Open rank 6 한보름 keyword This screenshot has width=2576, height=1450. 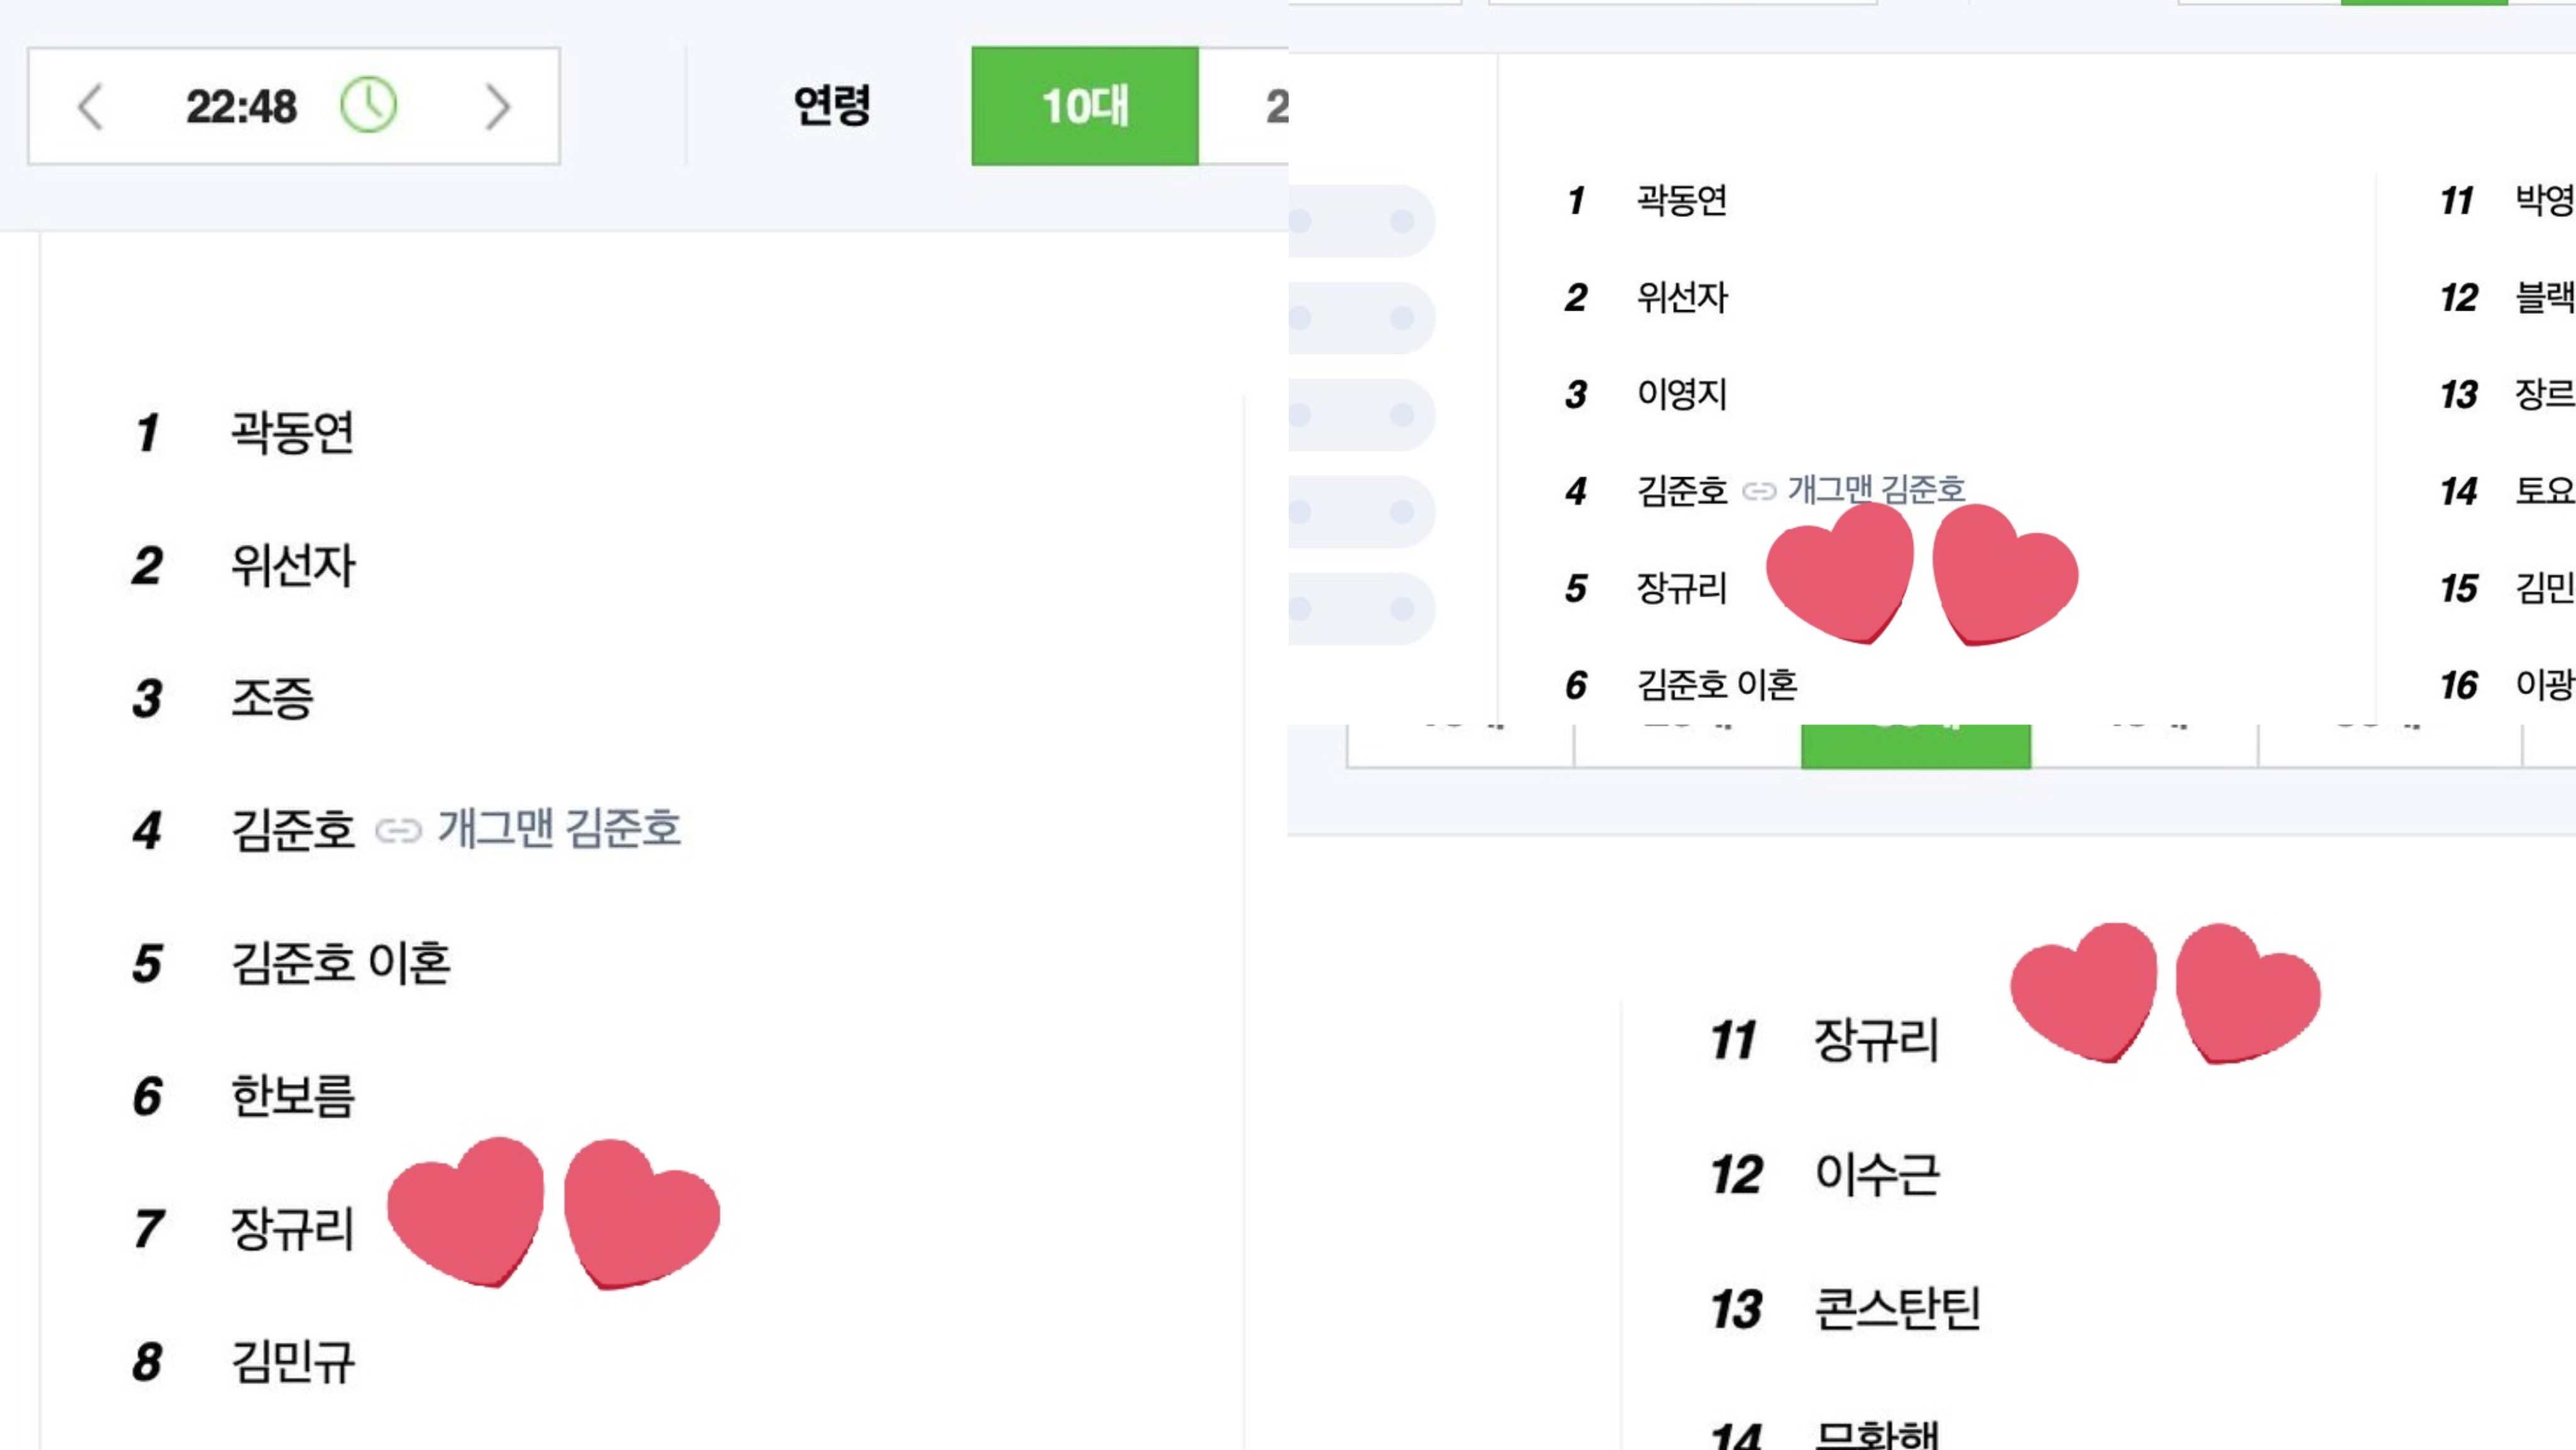pos(292,1096)
